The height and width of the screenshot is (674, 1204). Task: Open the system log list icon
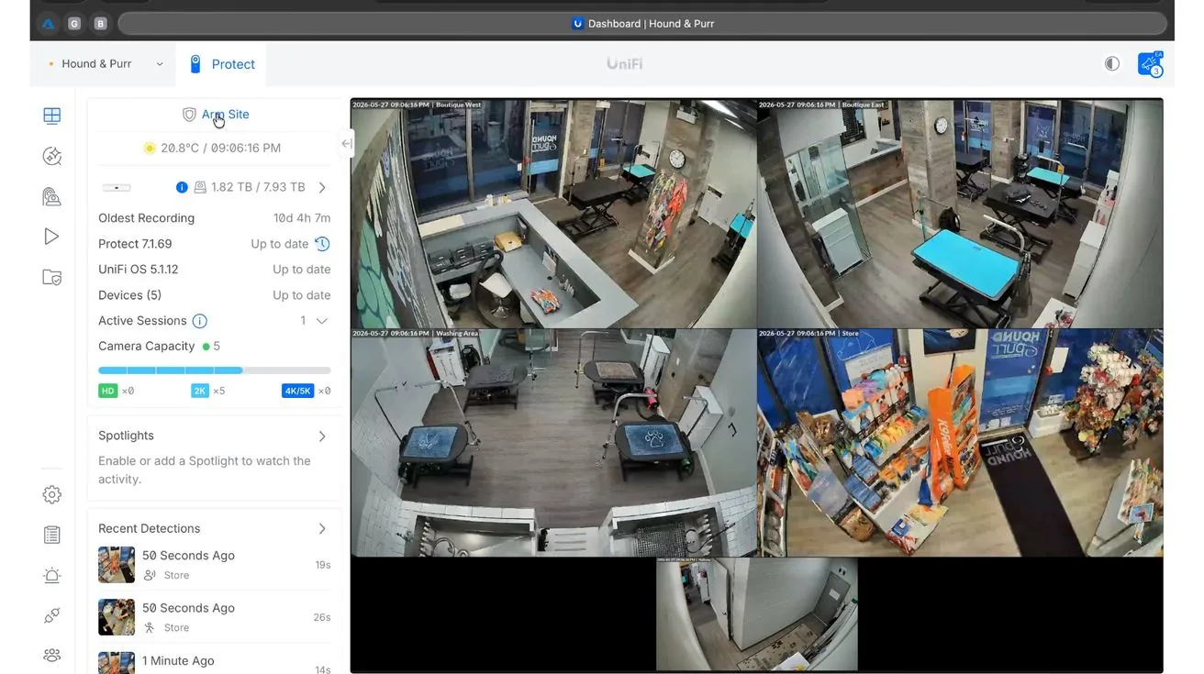(52, 535)
